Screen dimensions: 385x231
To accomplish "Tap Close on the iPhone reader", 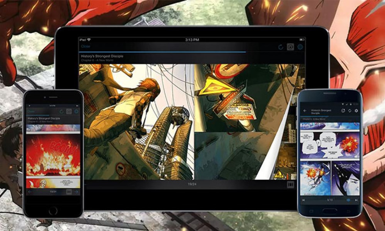I will click(31, 111).
